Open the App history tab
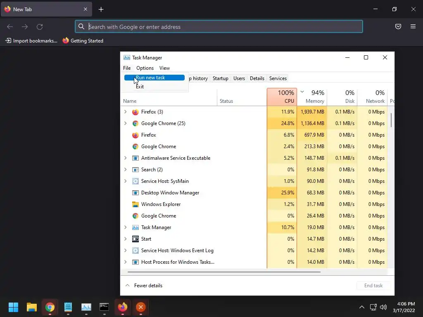423x317 pixels. click(198, 78)
